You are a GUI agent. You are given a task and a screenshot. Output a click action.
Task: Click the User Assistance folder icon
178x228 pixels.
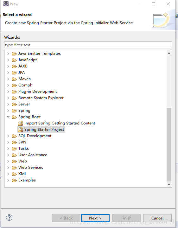point(14,155)
